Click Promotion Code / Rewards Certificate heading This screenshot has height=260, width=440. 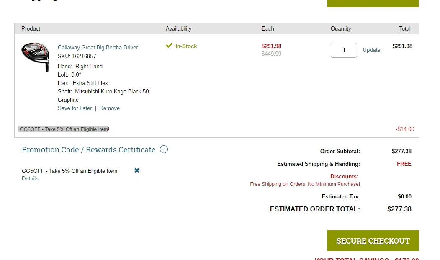pyautogui.click(x=88, y=149)
